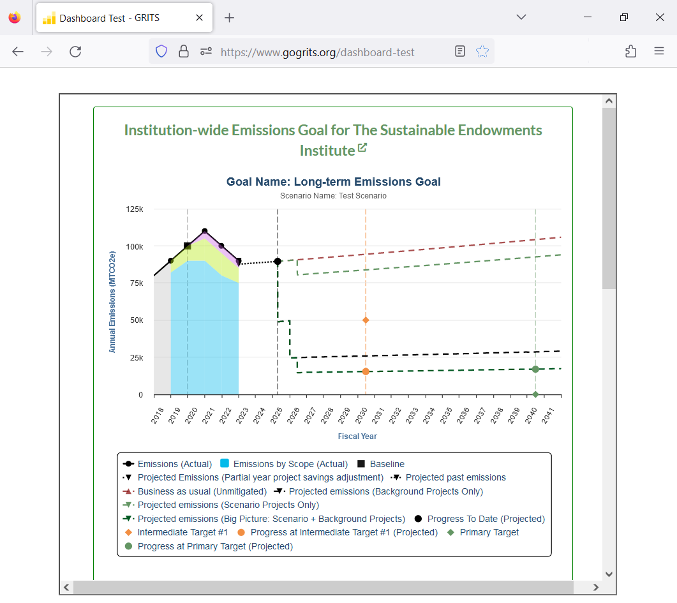Minimize the Firefox window
Screen dimensions: 677x603
coord(588,17)
